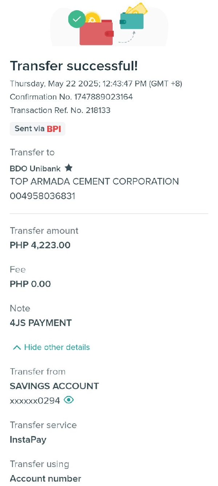This screenshot has height=486, width=218.
Task: Tap the TOP ARMADA CEMENT CORPORATION name
Action: click(94, 182)
